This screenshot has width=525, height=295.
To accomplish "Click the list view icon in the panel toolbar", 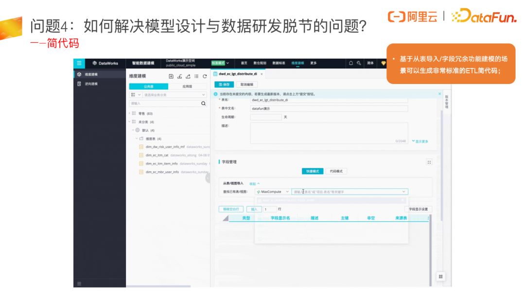I will [196, 77].
